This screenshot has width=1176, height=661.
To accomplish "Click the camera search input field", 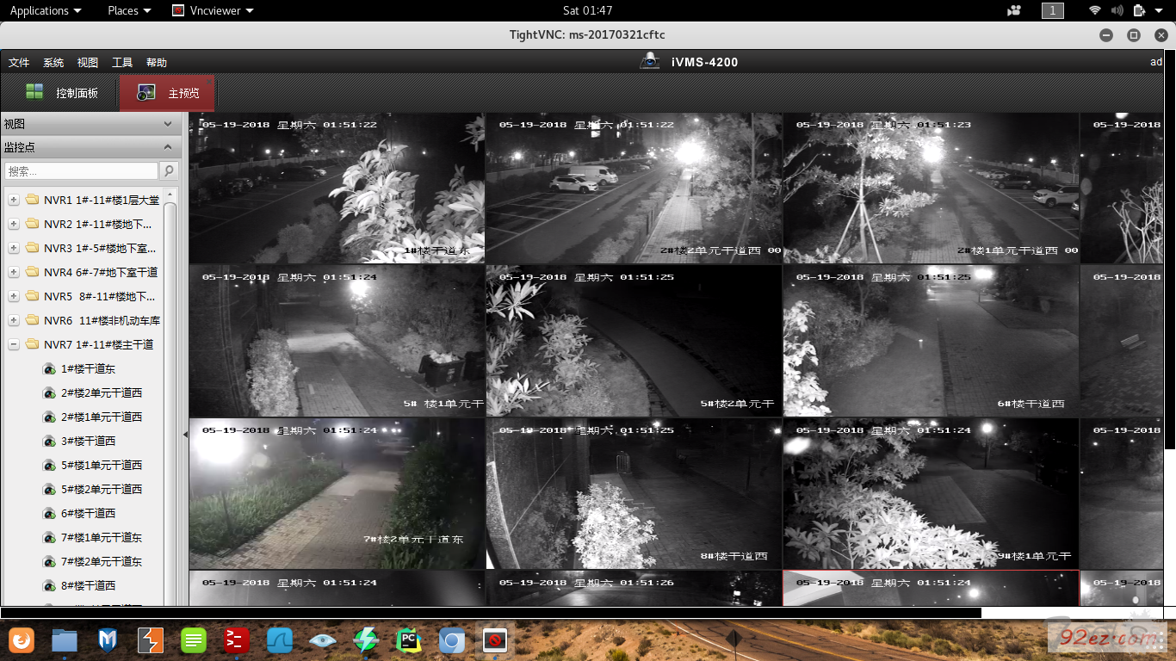I will (x=82, y=171).
